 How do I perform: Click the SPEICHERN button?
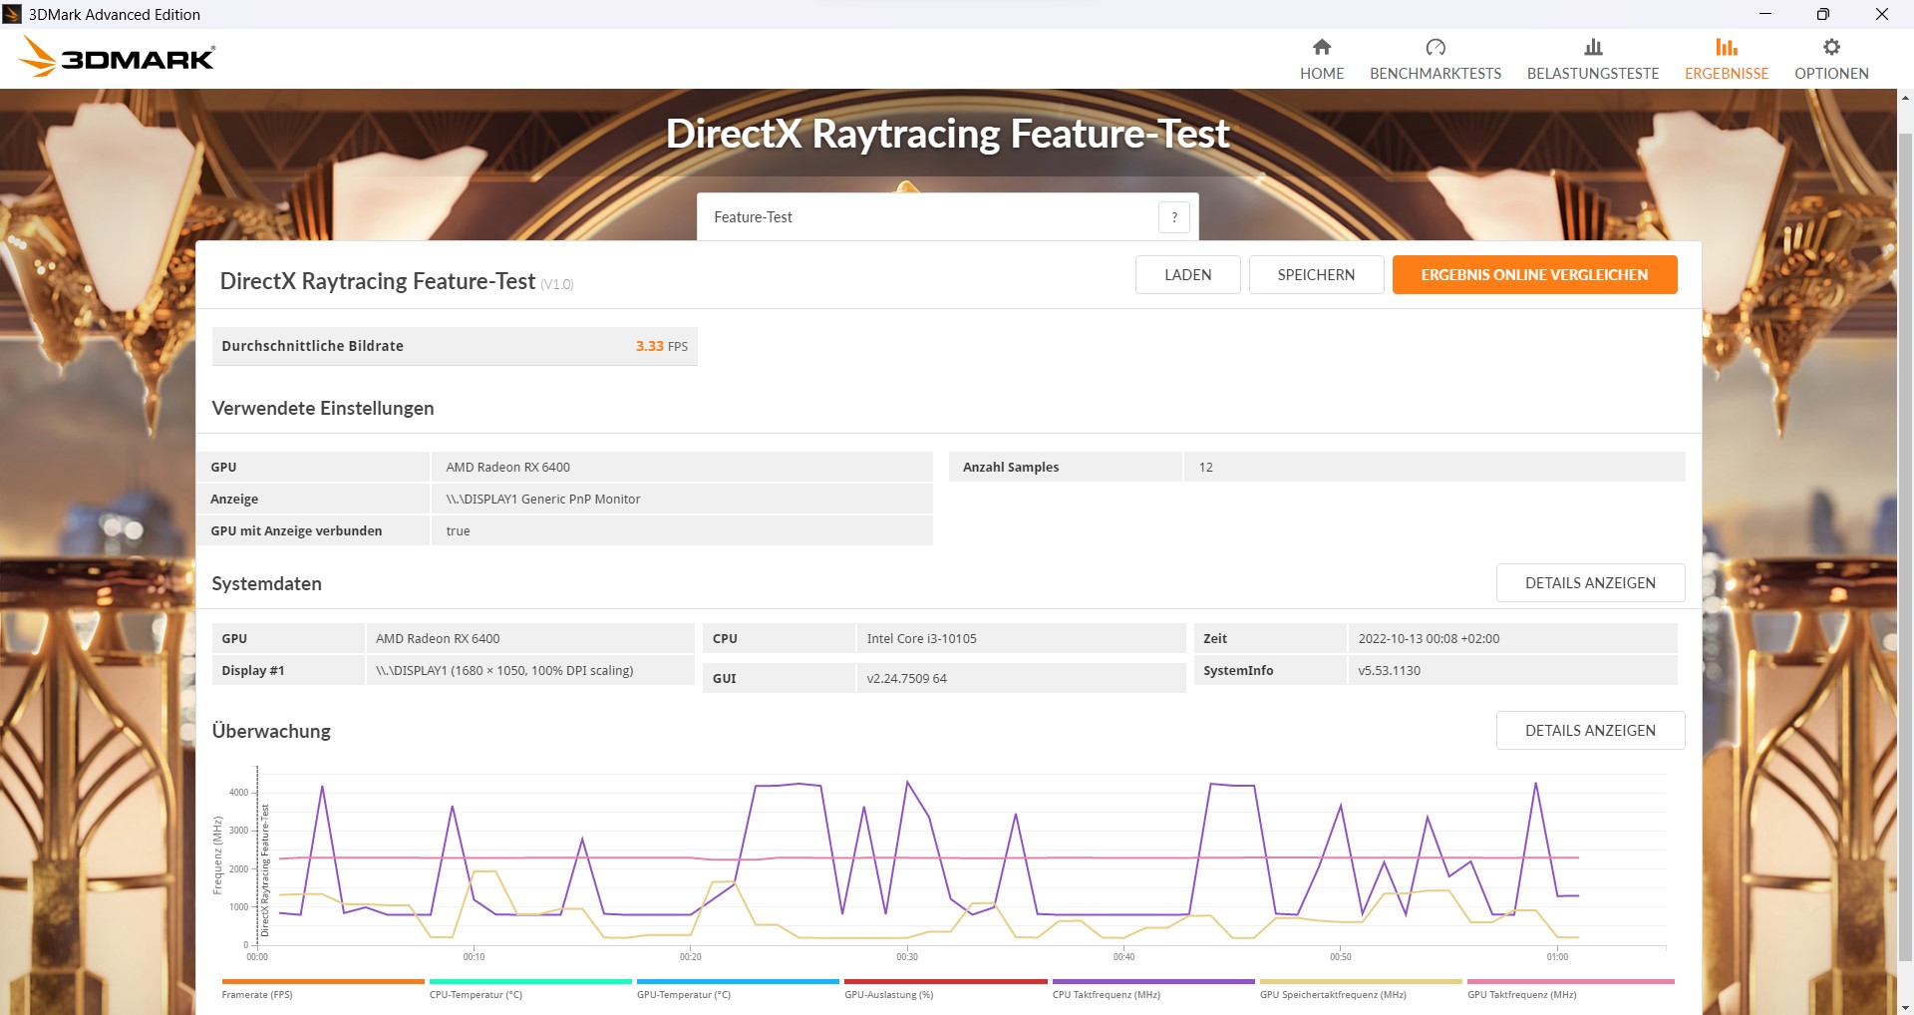[1316, 274]
